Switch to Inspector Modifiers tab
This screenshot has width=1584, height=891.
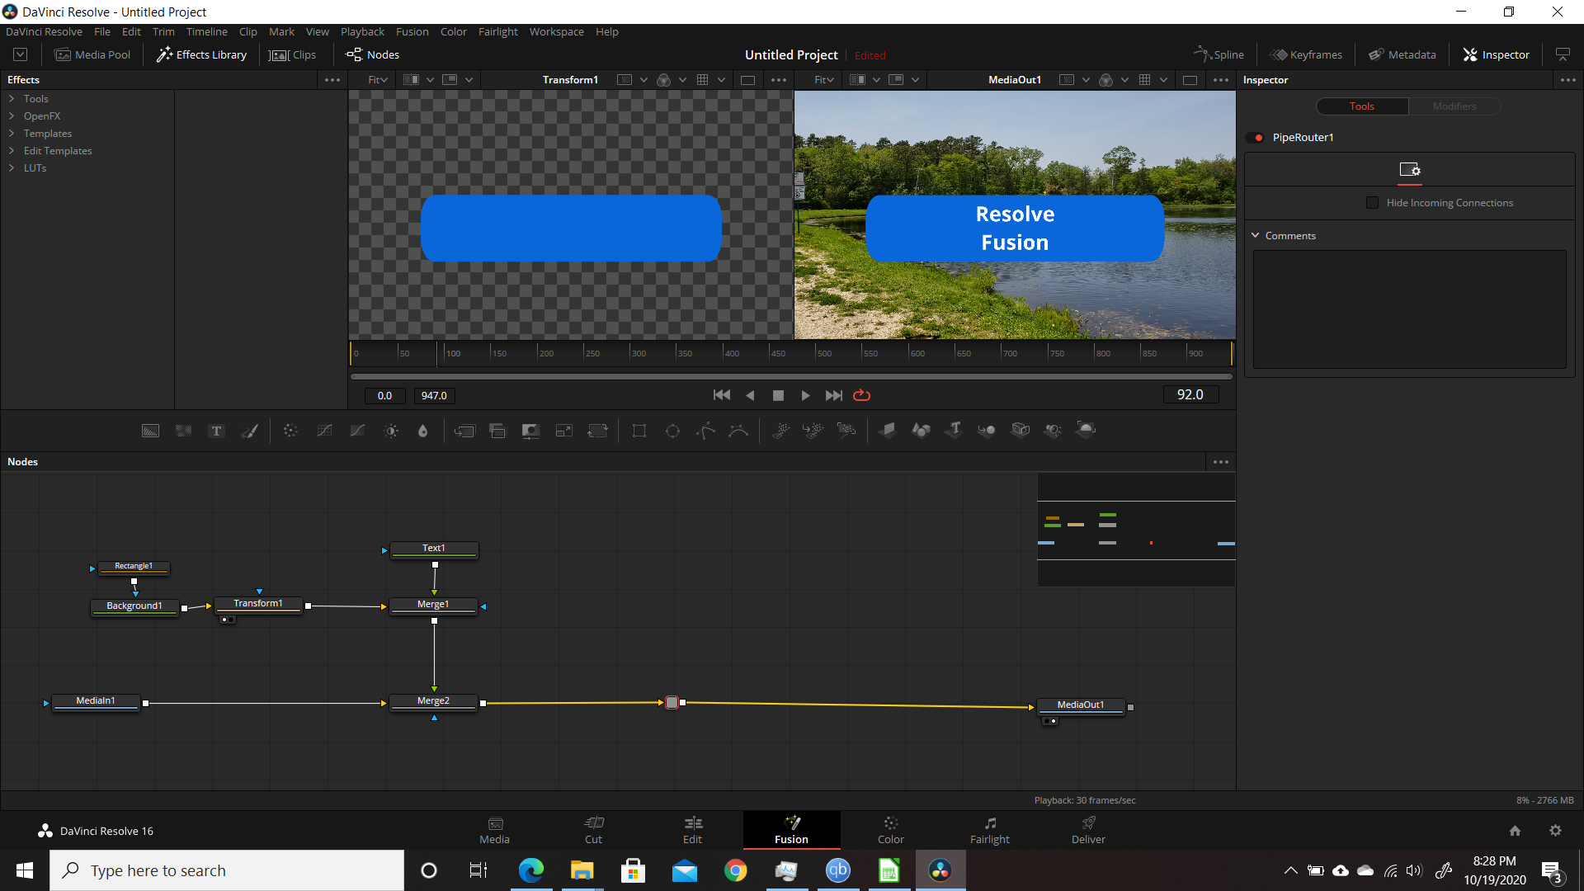(x=1454, y=106)
